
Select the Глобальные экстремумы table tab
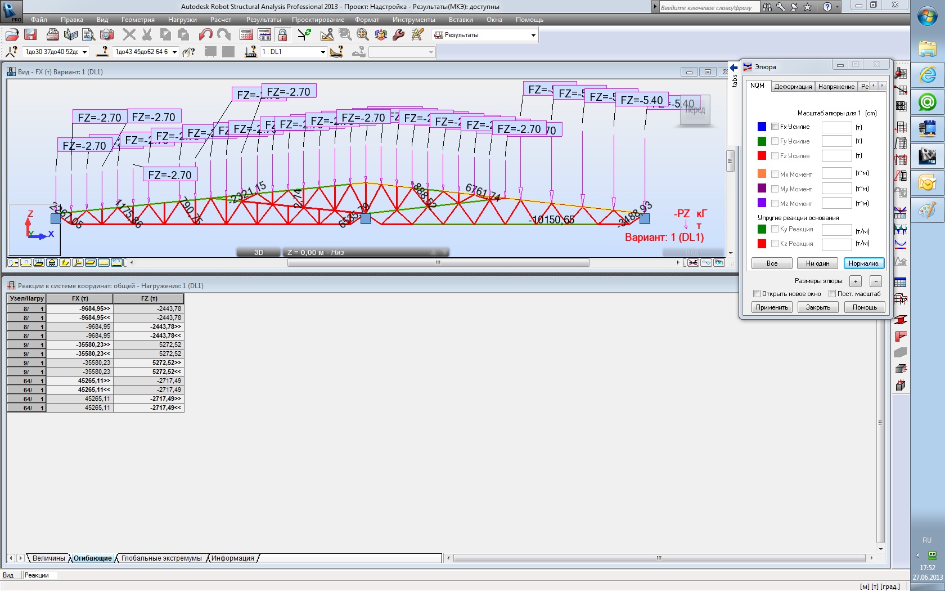161,558
